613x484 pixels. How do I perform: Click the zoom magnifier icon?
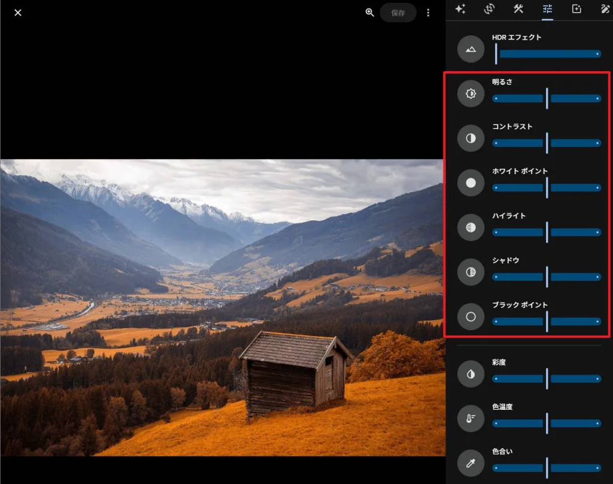point(370,13)
